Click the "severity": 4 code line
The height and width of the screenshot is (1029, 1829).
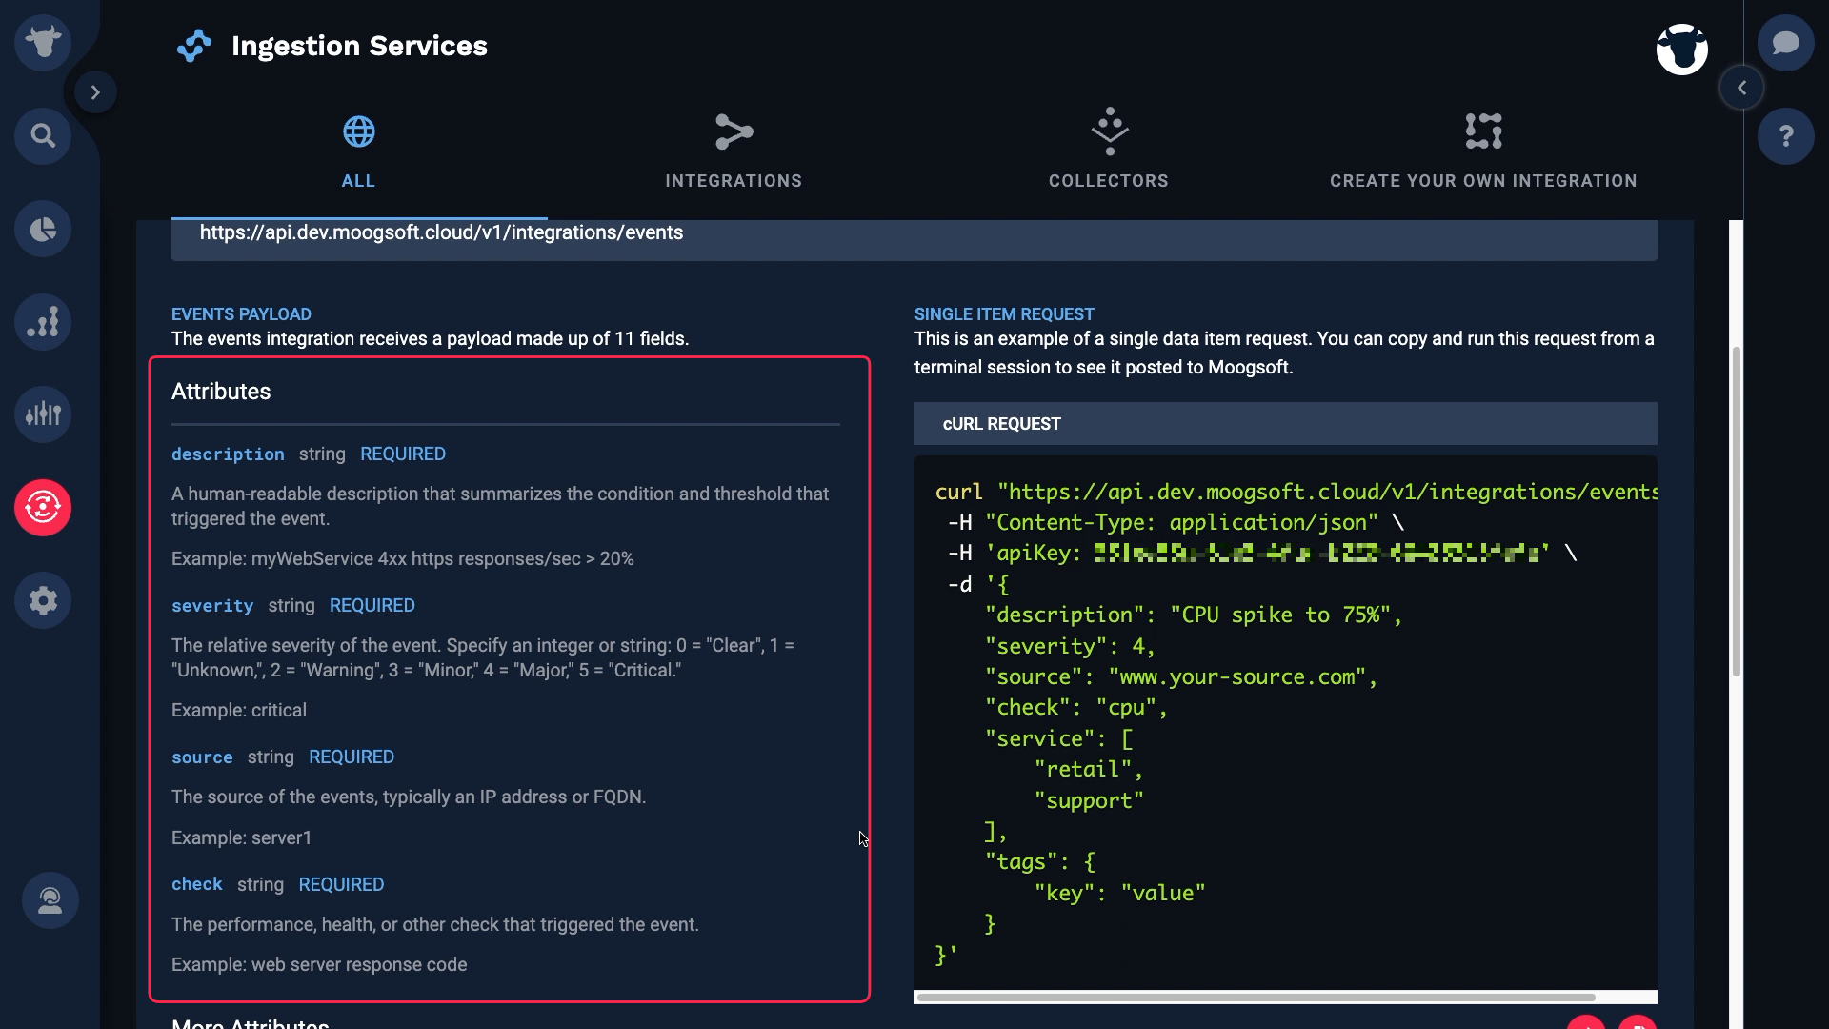(1070, 647)
